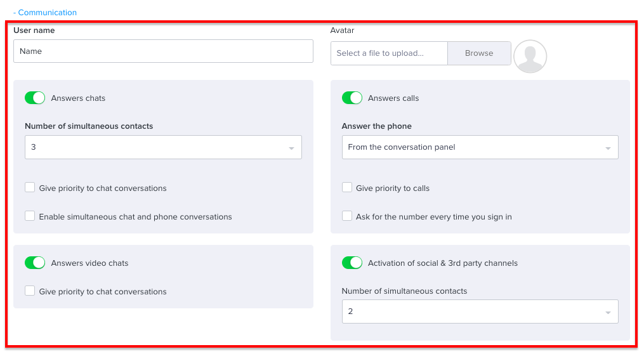This screenshot has height=354, width=644.
Task: Disable Activation of social & 3rd party channels
Action: [x=352, y=263]
